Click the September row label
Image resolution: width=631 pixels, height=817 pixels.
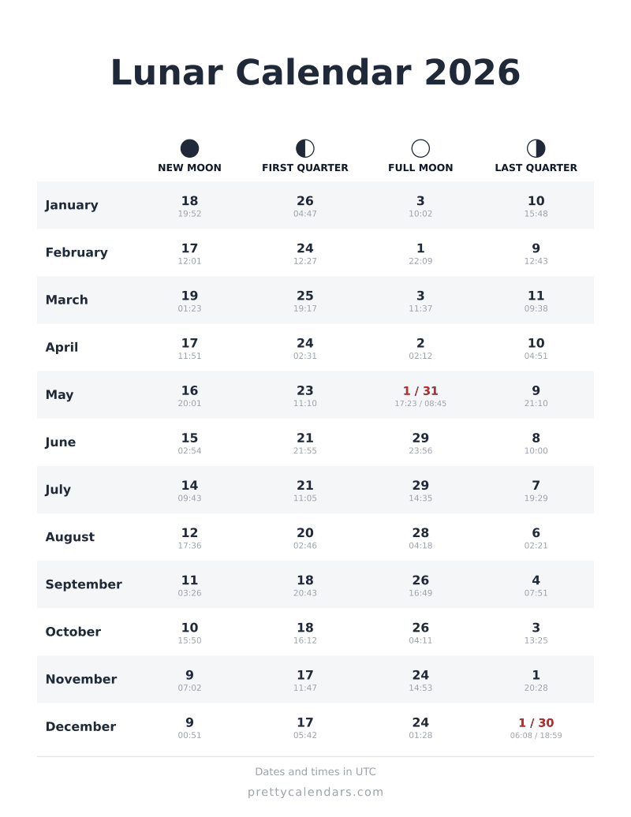click(84, 584)
